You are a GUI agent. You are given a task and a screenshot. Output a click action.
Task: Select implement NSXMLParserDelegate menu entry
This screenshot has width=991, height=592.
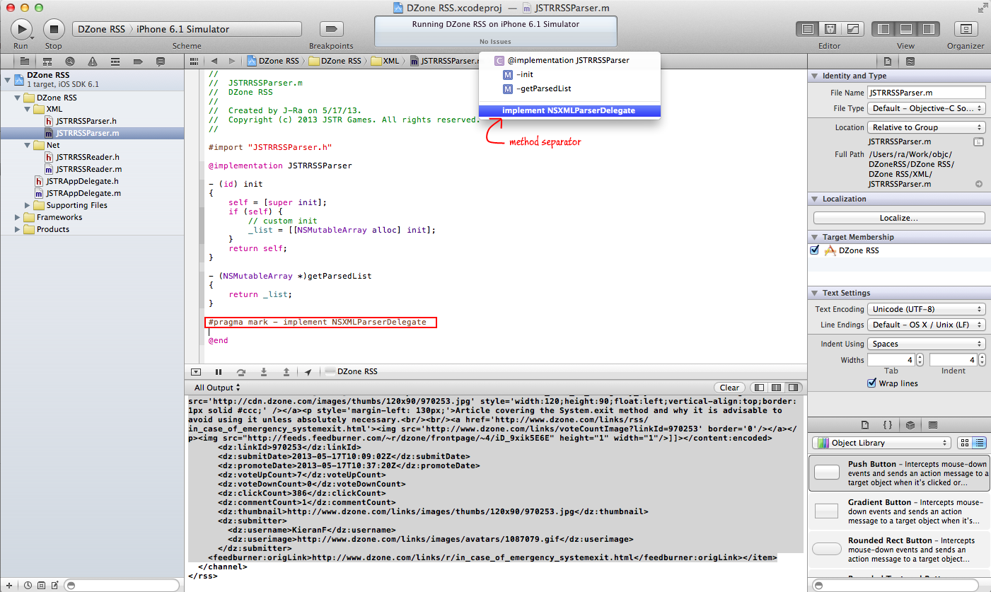(569, 110)
